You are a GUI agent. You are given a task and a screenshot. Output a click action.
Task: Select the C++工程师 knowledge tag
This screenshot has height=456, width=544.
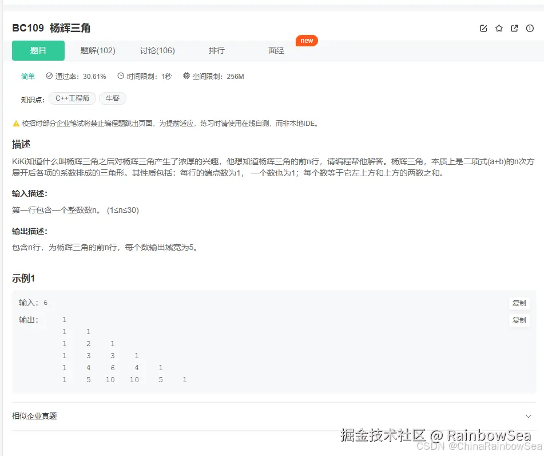(x=72, y=98)
